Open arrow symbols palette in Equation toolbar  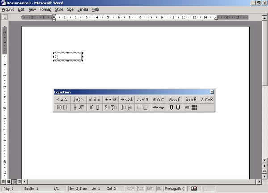point(126,100)
